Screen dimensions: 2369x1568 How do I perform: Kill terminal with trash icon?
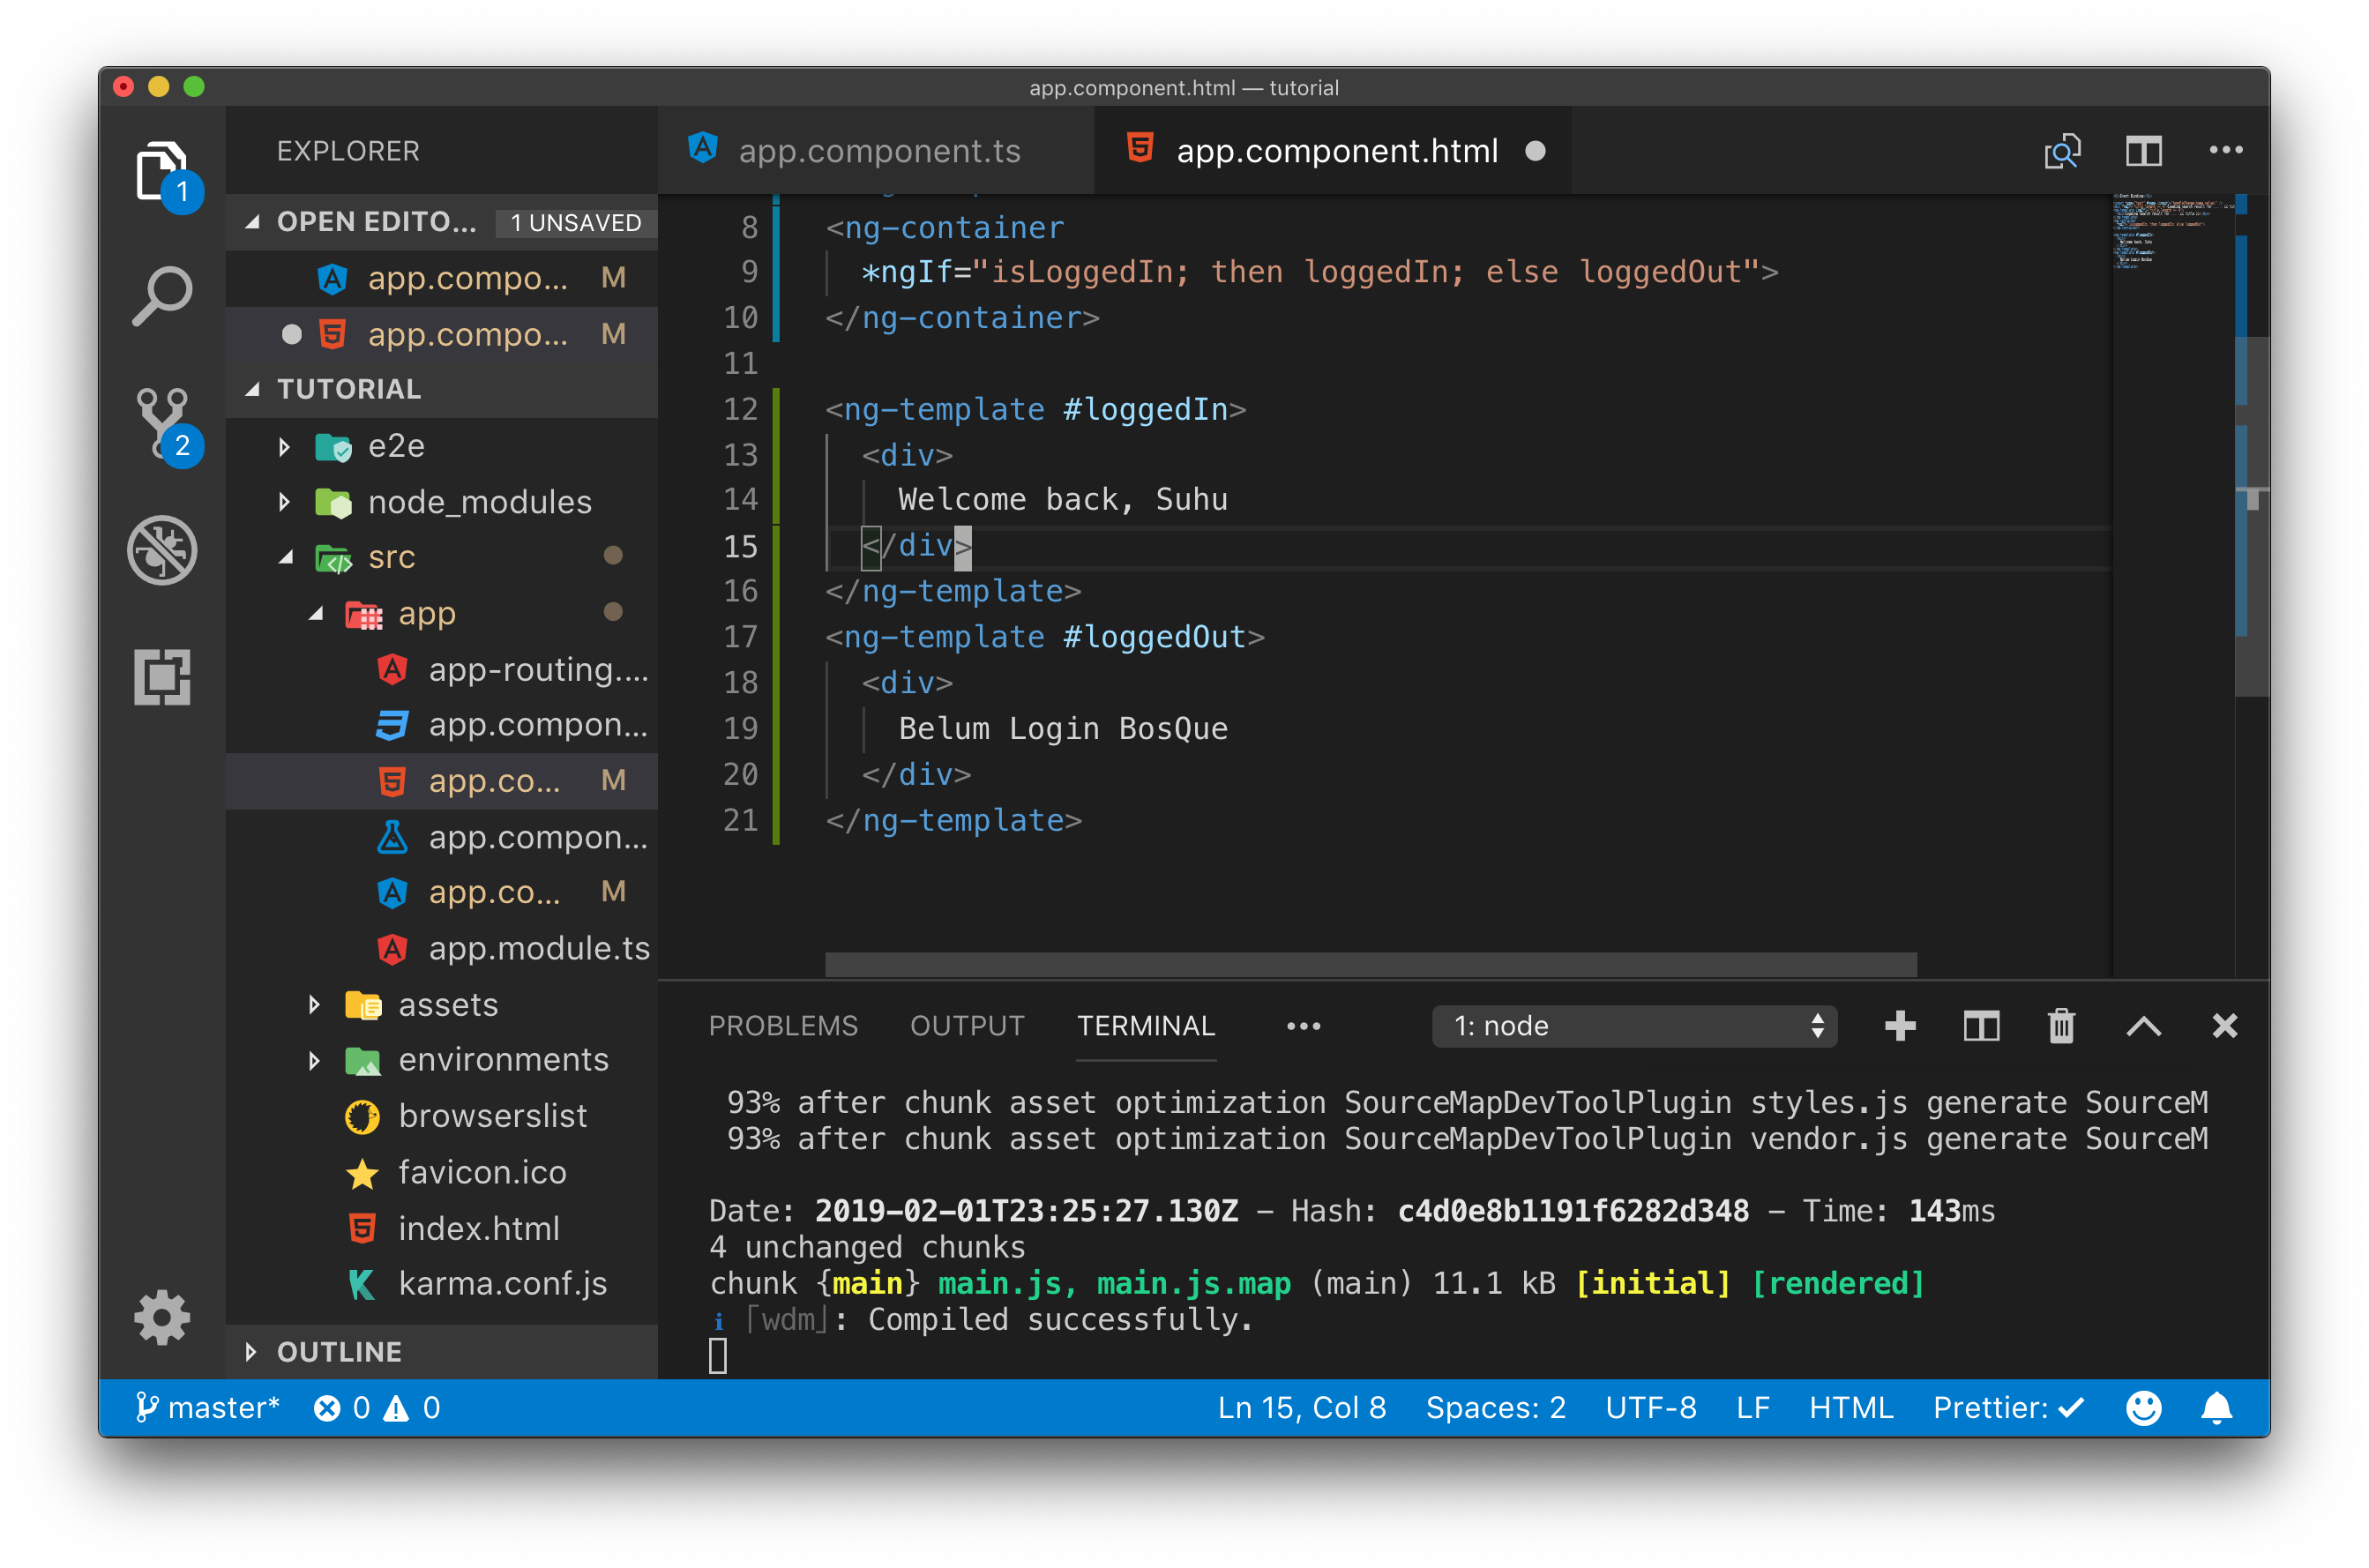2062,1026
